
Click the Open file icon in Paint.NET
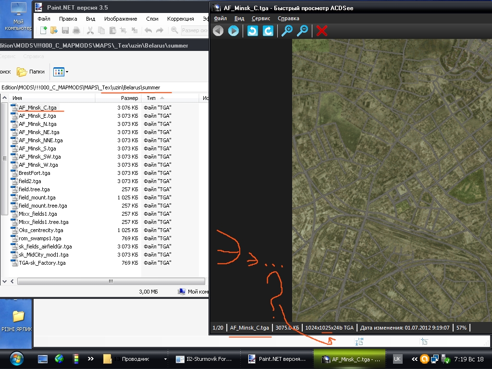pos(54,31)
